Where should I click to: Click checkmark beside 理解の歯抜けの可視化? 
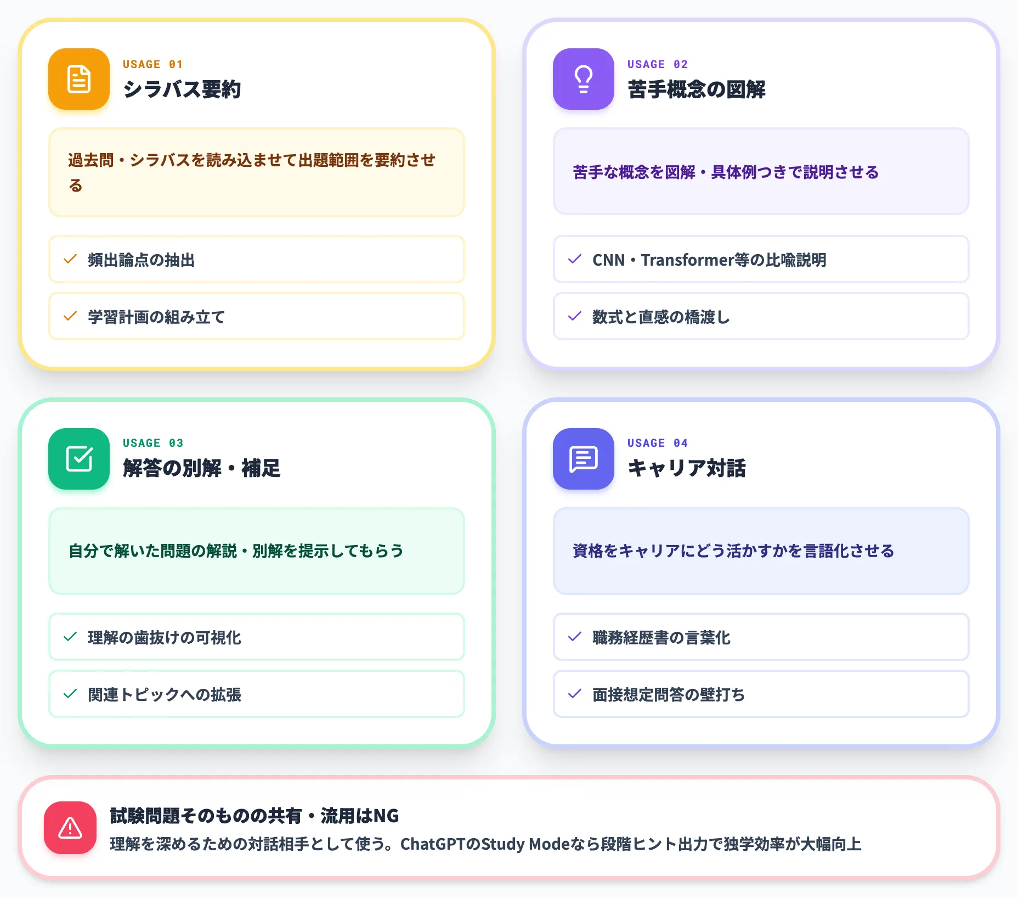click(70, 637)
